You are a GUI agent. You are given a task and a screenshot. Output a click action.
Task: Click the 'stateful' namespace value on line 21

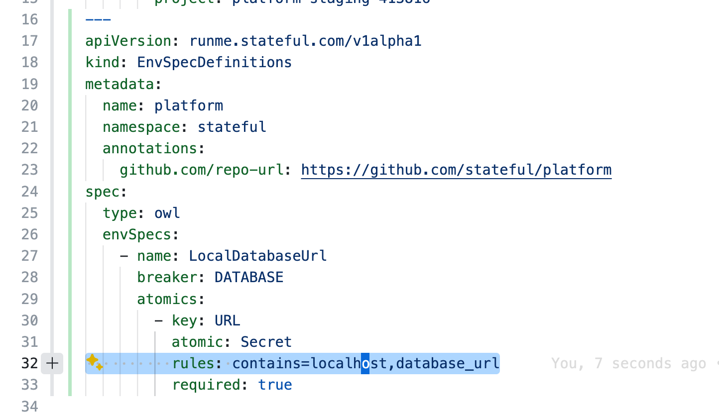point(232,126)
